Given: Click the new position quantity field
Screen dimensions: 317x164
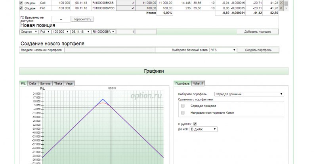Looking at the screenshot, I should point(125,31).
